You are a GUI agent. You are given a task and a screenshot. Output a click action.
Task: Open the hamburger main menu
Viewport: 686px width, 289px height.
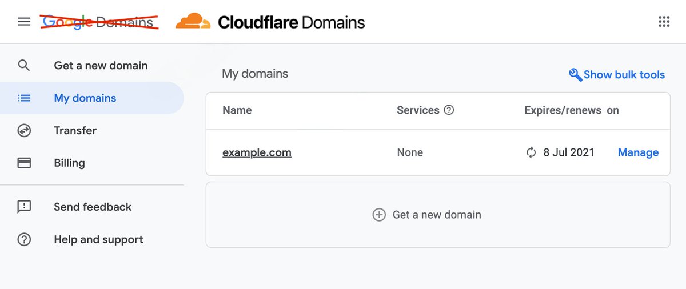pos(23,22)
